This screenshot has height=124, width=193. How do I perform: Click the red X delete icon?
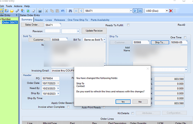[171, 11]
